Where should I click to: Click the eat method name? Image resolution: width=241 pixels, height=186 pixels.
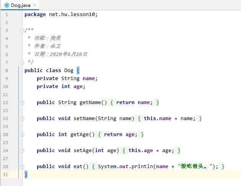[78, 167]
